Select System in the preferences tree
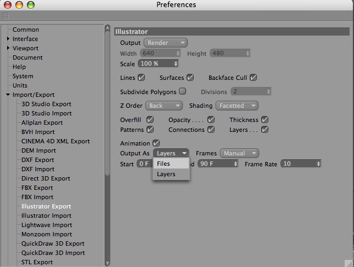Viewport: 354px width, 267px height. 23,76
